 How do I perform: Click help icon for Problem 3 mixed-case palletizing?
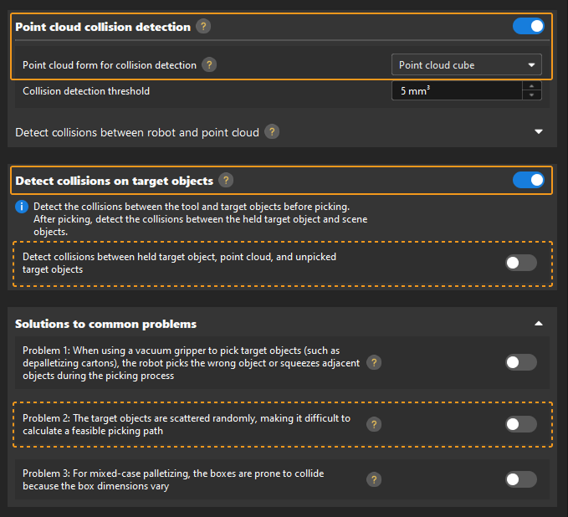point(375,479)
